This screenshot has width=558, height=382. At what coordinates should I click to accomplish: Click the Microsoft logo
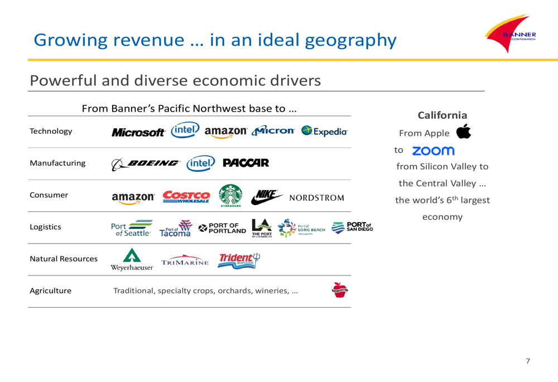point(138,132)
